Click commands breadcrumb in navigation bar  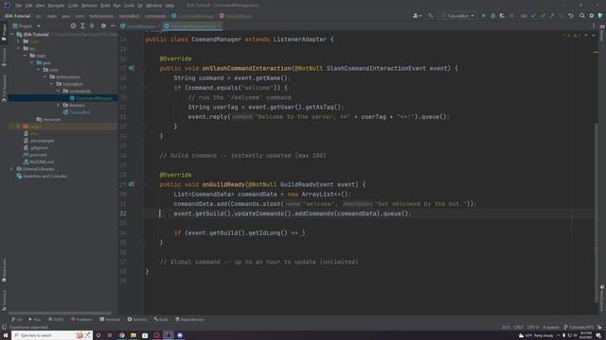(x=155, y=16)
